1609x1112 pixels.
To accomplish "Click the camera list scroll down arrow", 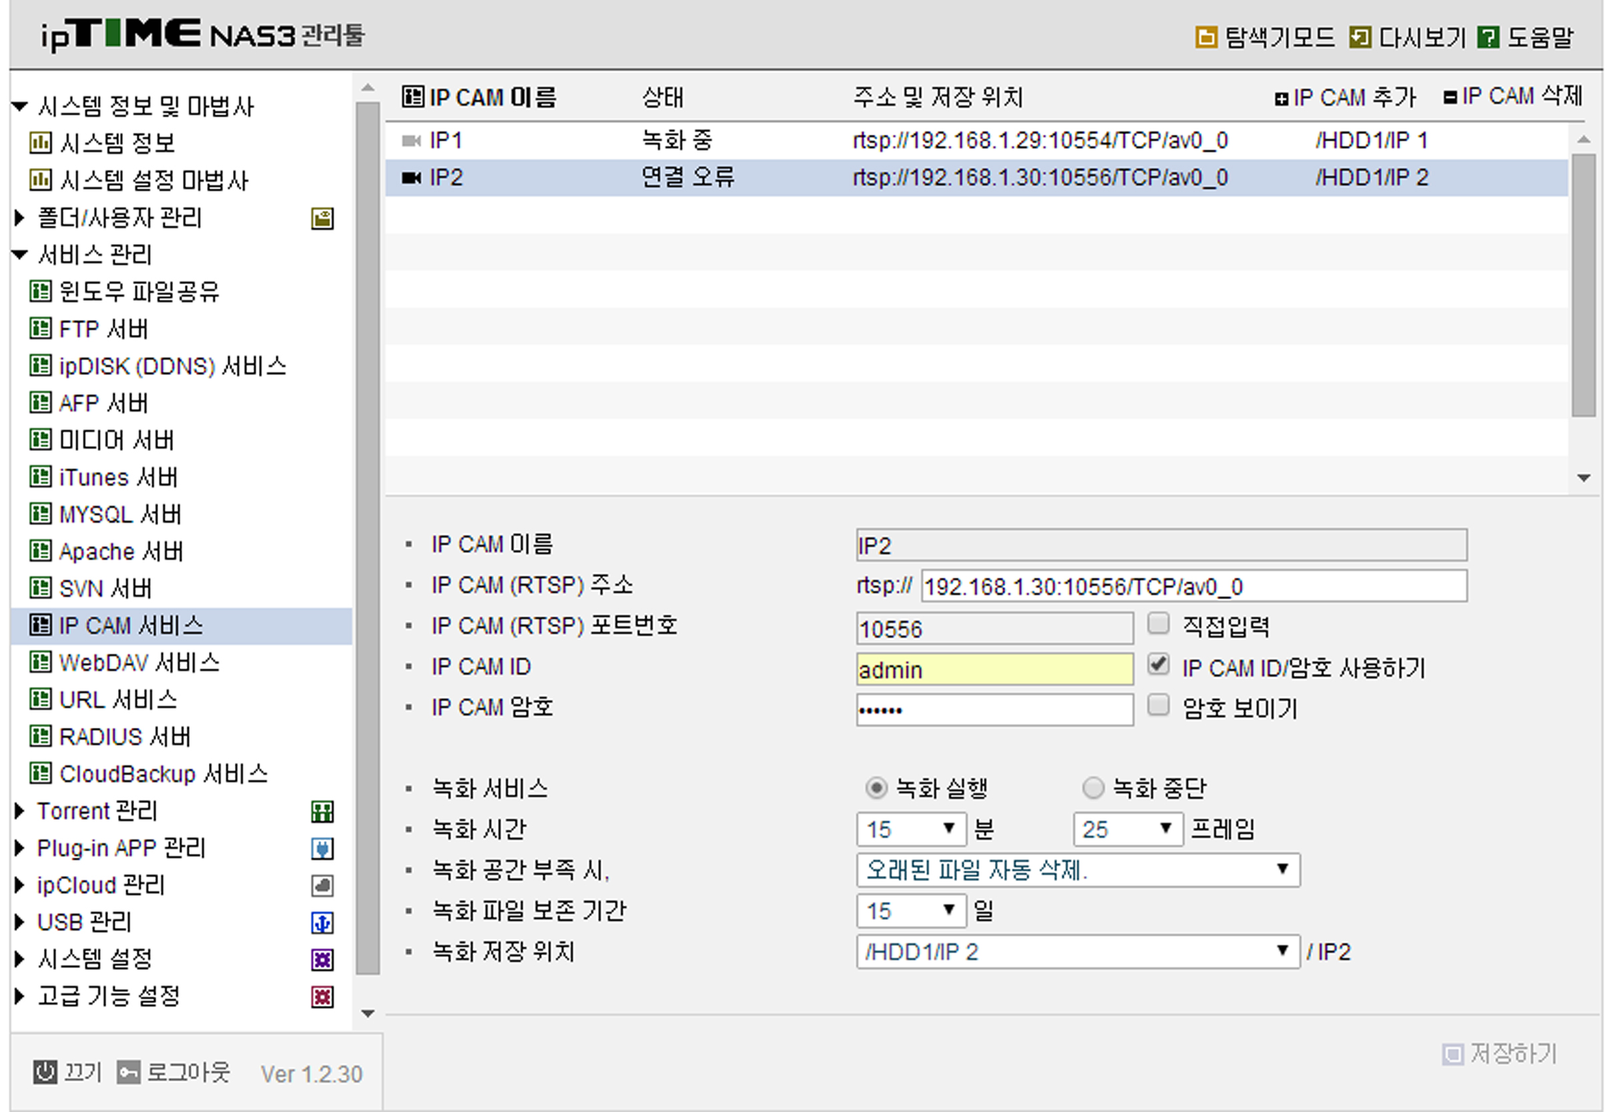I will point(1583,478).
